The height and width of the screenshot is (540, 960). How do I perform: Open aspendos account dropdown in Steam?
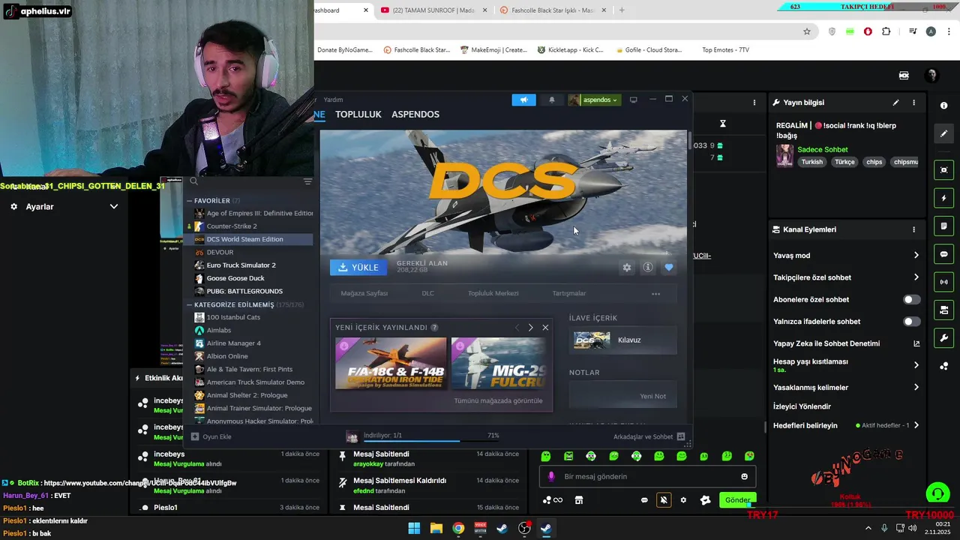pos(594,100)
